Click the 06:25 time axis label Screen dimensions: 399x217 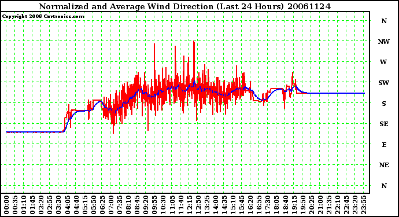[x=102, y=205]
